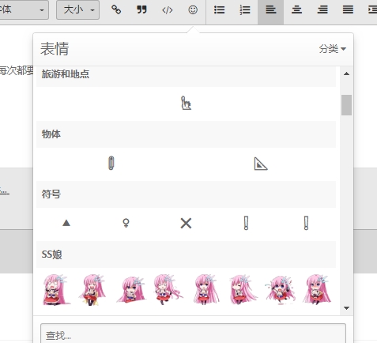Justify the text

tap(348, 9)
